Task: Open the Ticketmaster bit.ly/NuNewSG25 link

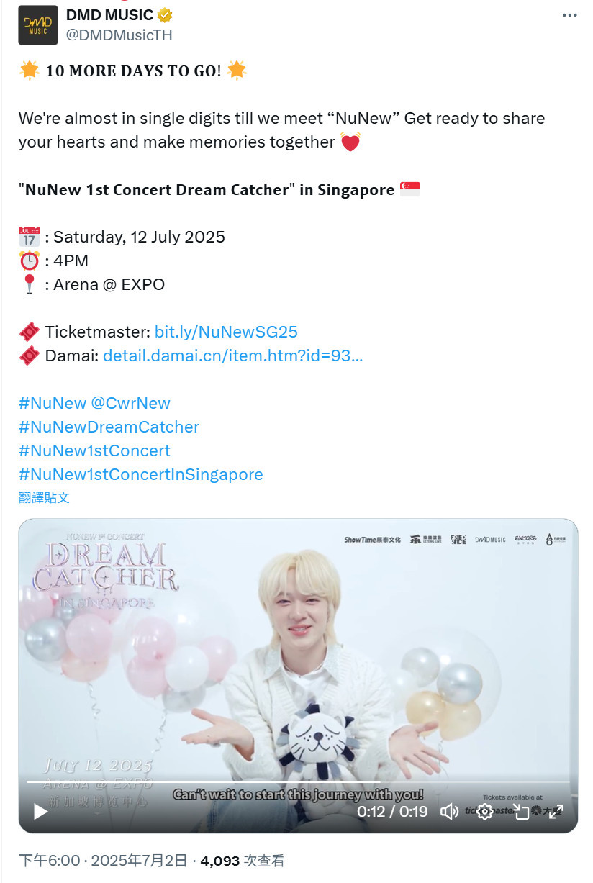Action: 226,332
